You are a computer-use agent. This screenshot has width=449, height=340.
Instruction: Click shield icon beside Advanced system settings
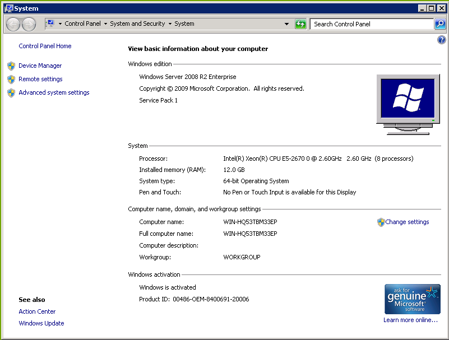tap(11, 93)
